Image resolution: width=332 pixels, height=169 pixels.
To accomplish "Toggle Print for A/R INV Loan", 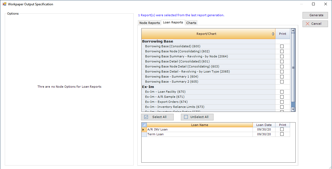I will [282, 129].
